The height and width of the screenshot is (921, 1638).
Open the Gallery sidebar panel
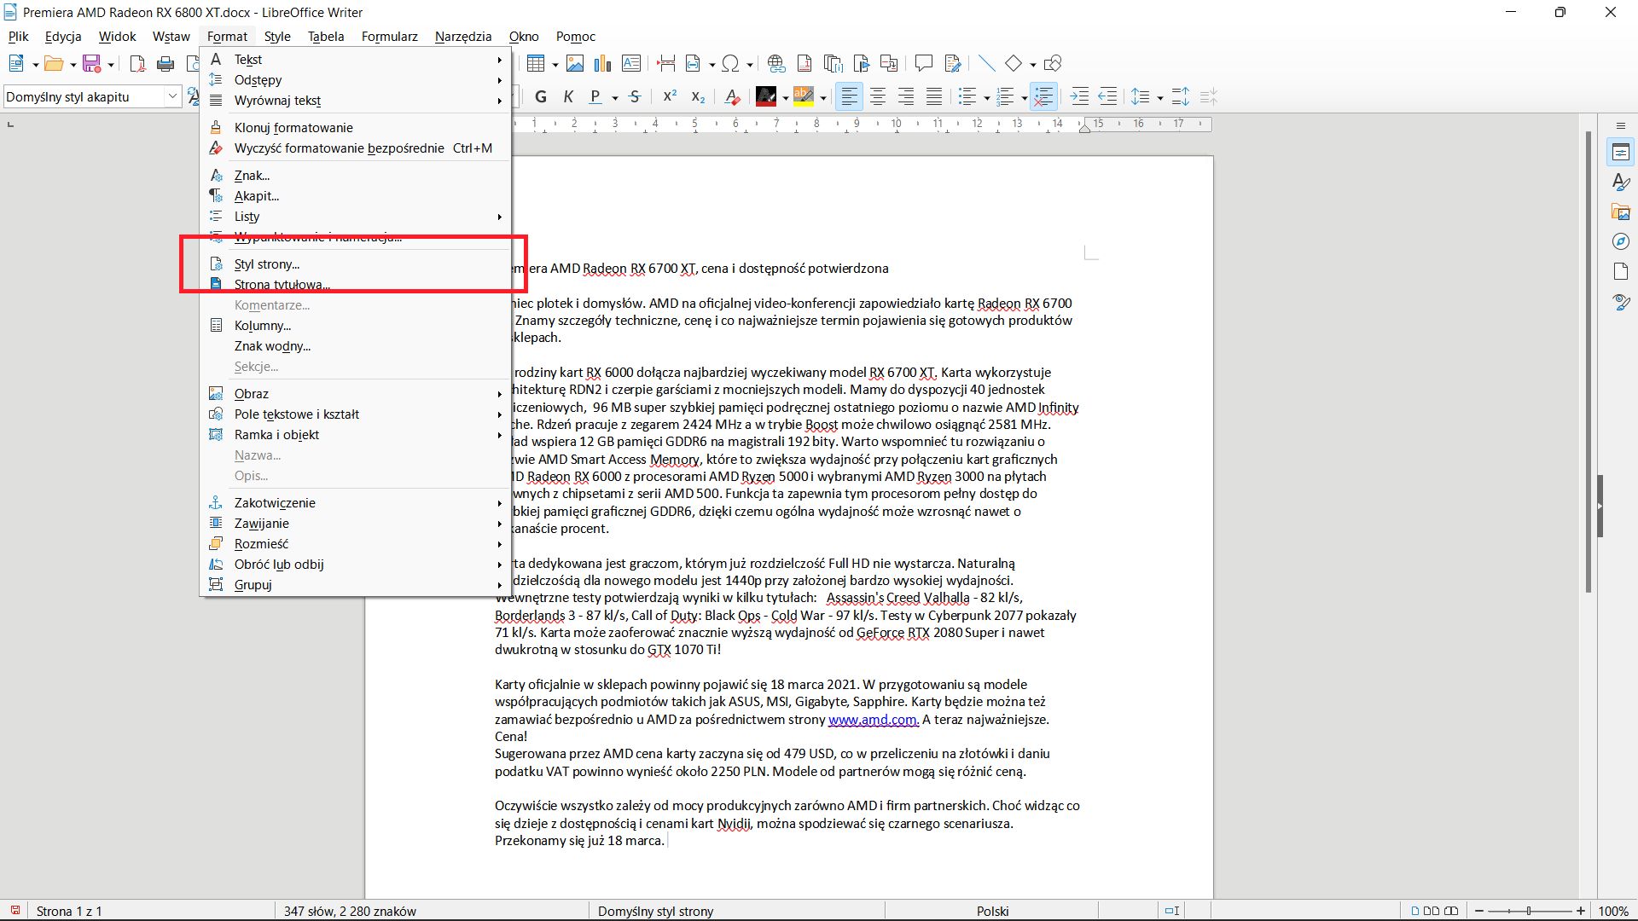tap(1621, 212)
